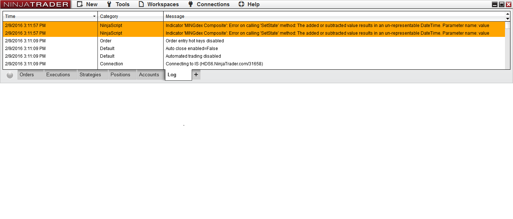This screenshot has height=219, width=513.
Task: Open the New menu
Action: (x=92, y=4)
